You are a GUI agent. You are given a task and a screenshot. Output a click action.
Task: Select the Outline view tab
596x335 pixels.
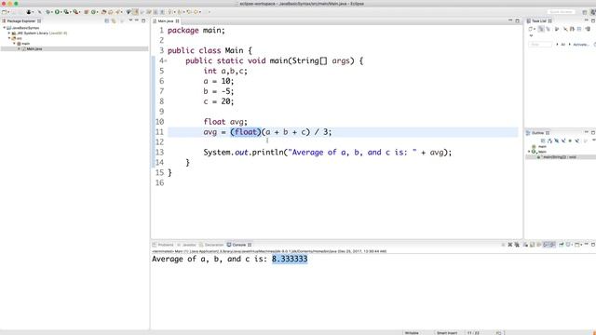537,133
